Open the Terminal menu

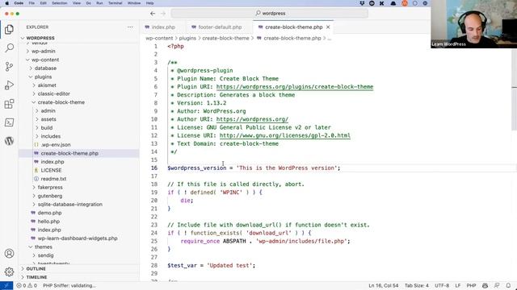[x=115, y=3]
